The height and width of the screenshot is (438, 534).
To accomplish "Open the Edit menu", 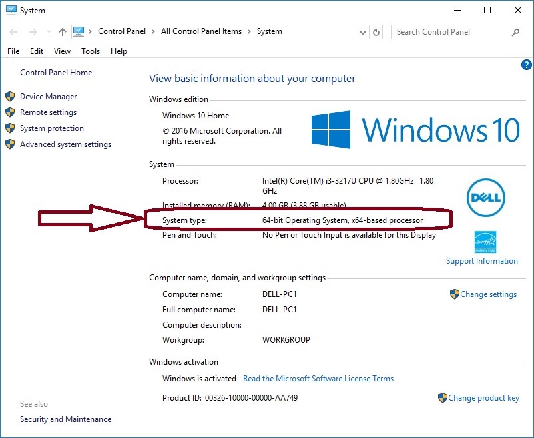I will (37, 51).
